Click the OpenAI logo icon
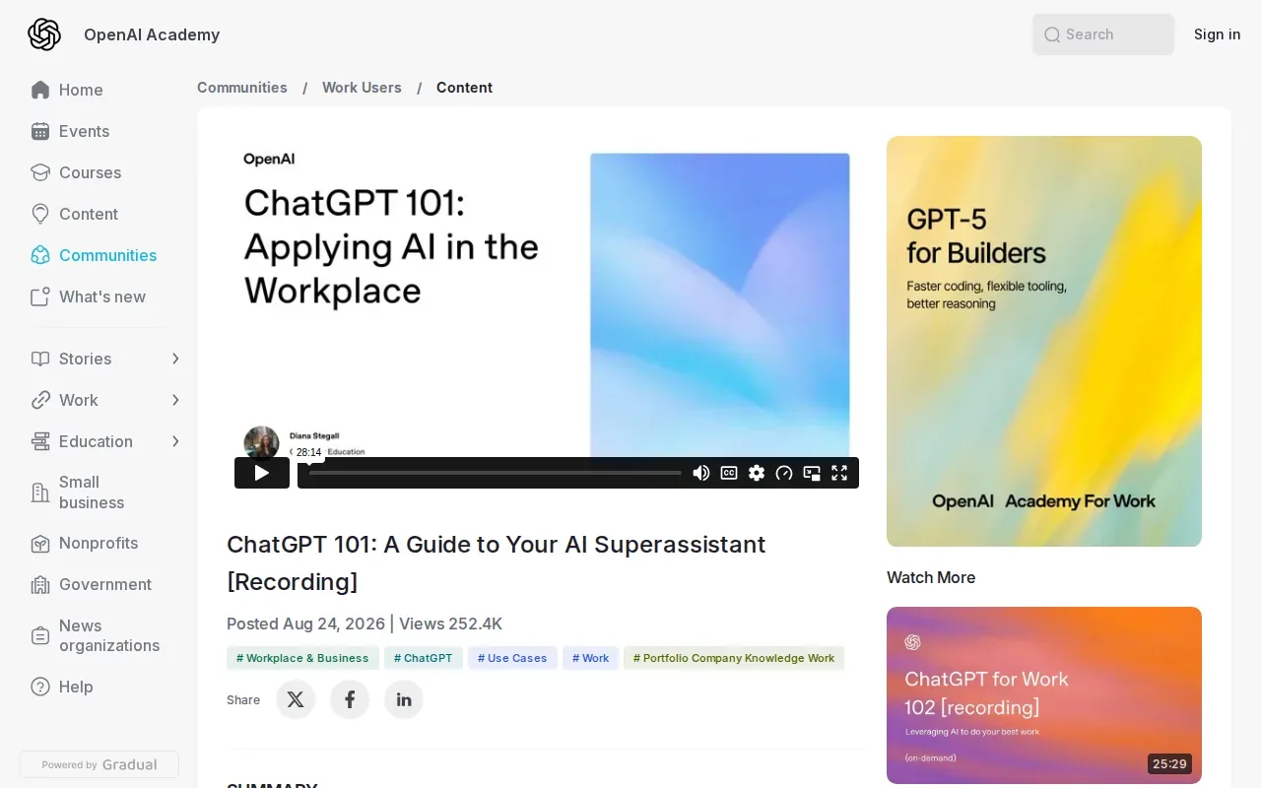 [44, 34]
